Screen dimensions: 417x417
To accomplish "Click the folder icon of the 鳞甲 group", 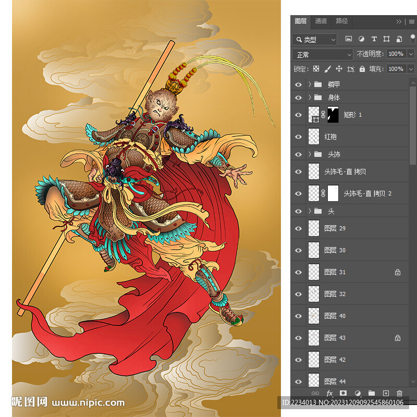I will coord(318,84).
